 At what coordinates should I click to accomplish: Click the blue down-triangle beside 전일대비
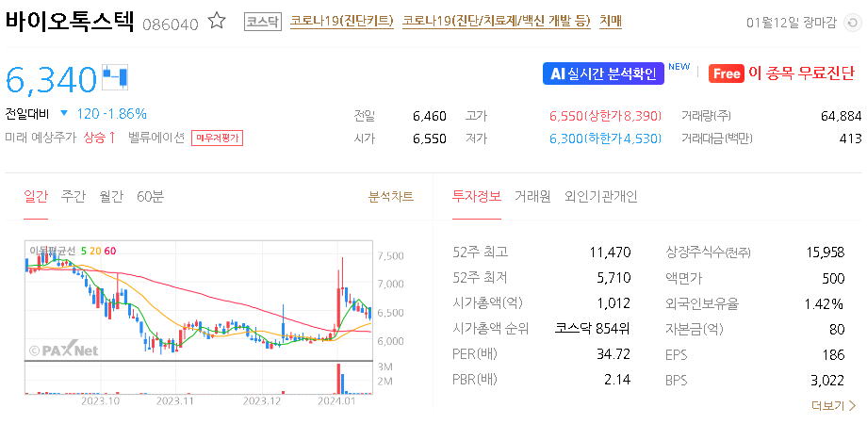[x=63, y=114]
